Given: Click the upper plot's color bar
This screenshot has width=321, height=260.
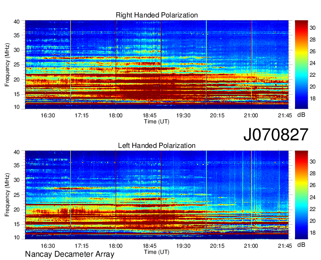Looking at the screenshot, I should [301, 65].
